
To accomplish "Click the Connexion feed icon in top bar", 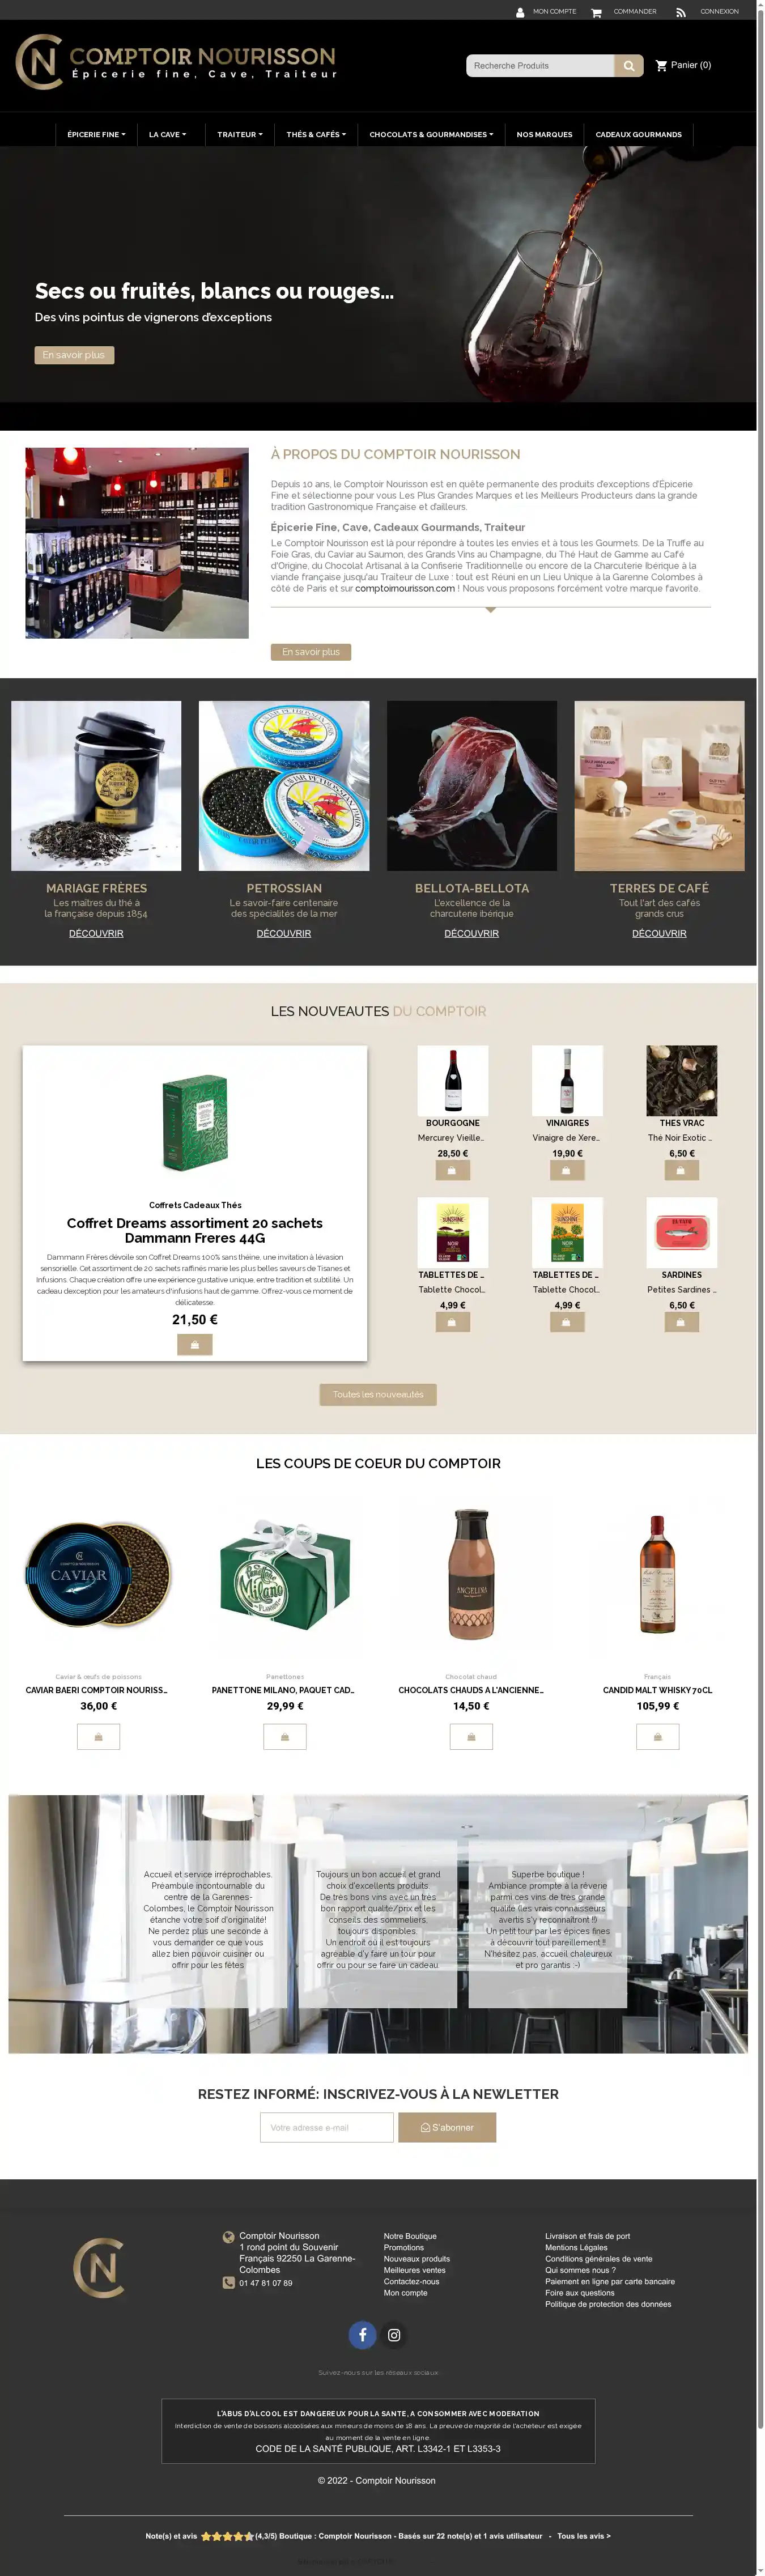I will coord(681,12).
